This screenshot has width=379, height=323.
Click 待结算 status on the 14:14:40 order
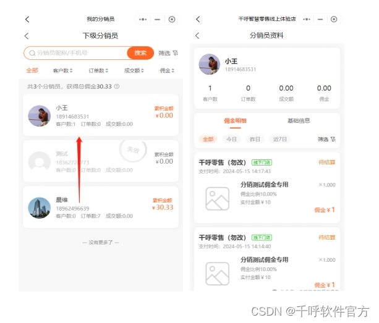(327, 237)
